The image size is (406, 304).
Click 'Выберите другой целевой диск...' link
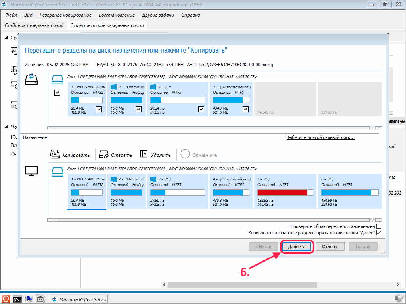320,137
